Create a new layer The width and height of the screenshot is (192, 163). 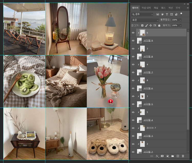click(178, 156)
